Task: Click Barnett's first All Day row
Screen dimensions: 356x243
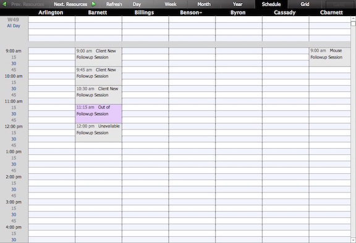Action: 98,19
